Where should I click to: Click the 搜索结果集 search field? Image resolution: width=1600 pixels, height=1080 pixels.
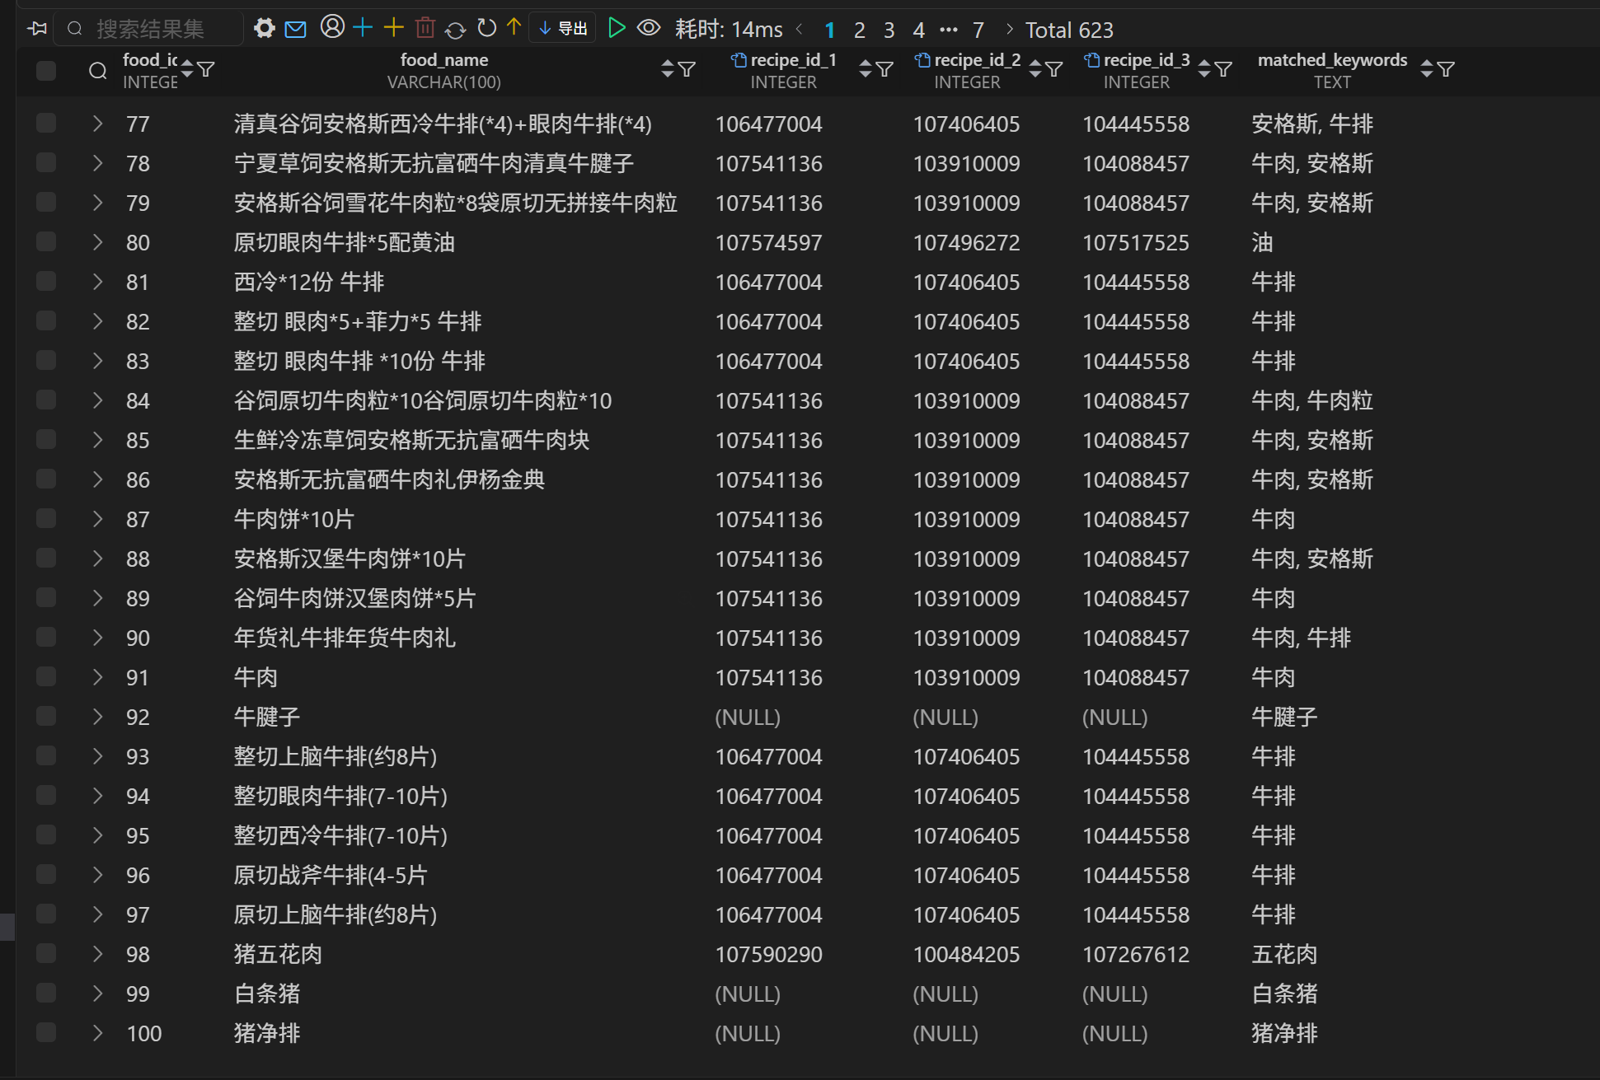coord(148,28)
